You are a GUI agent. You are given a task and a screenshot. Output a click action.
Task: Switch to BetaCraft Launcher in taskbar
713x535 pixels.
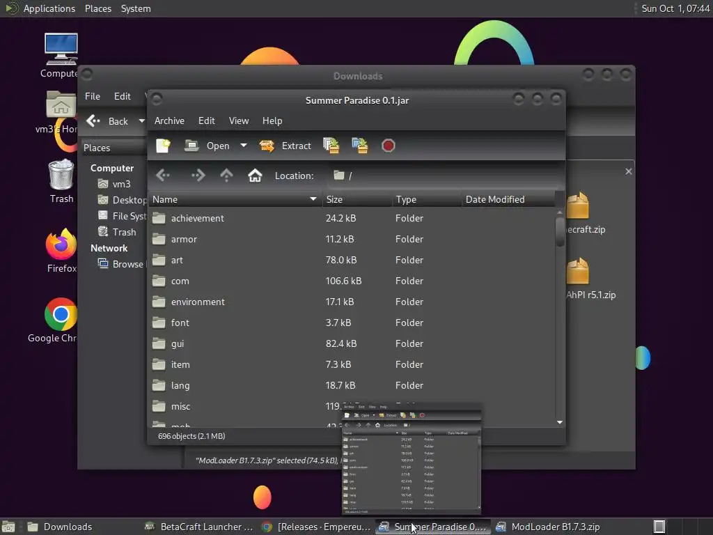click(x=198, y=527)
